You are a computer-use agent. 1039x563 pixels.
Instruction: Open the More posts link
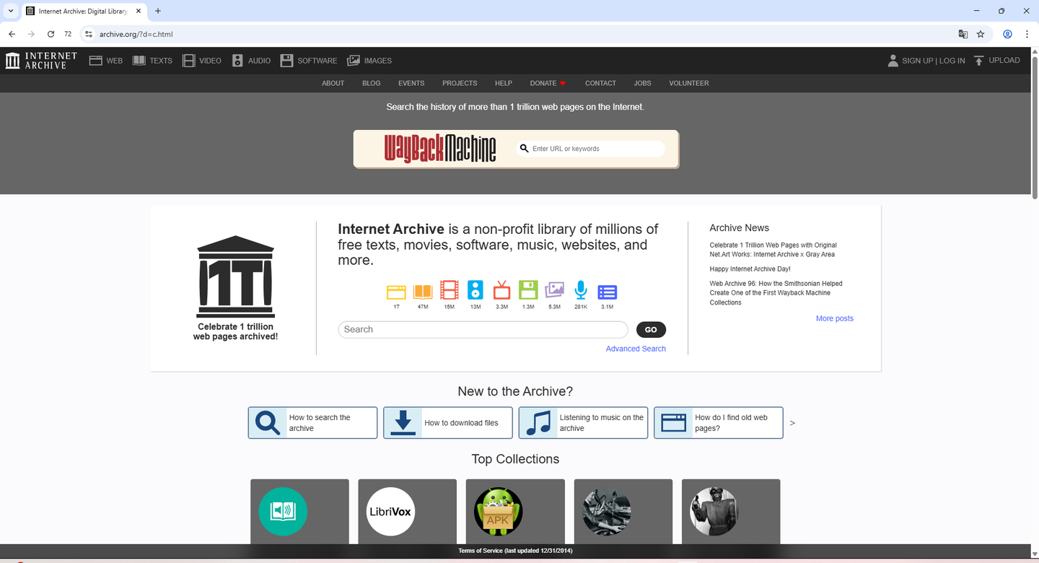(x=834, y=318)
